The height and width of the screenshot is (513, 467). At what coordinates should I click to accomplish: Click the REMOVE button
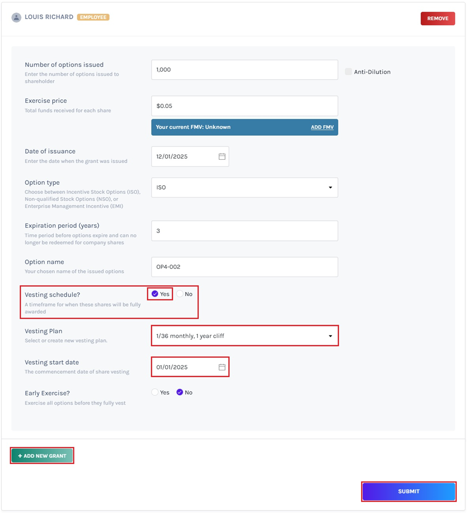[437, 18]
